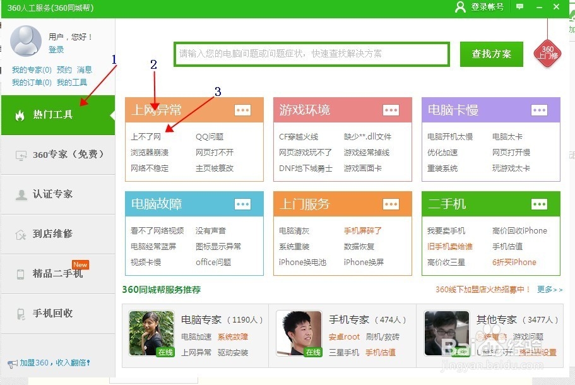575x385 pixels.
Task: Open 精品二手机 sidebar tab
Action: [x=58, y=273]
